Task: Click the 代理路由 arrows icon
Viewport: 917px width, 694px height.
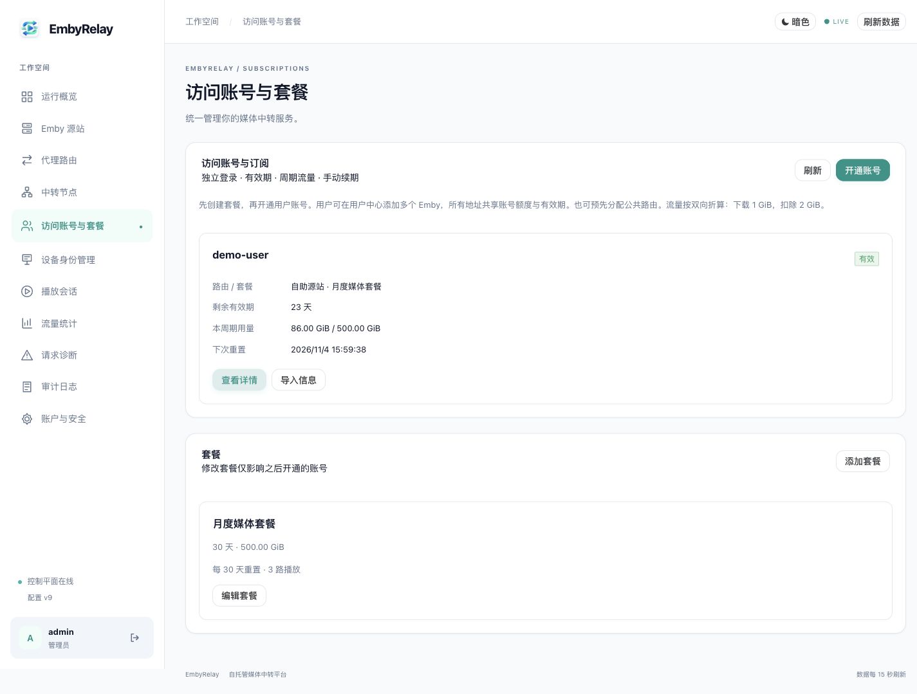Action: point(27,160)
